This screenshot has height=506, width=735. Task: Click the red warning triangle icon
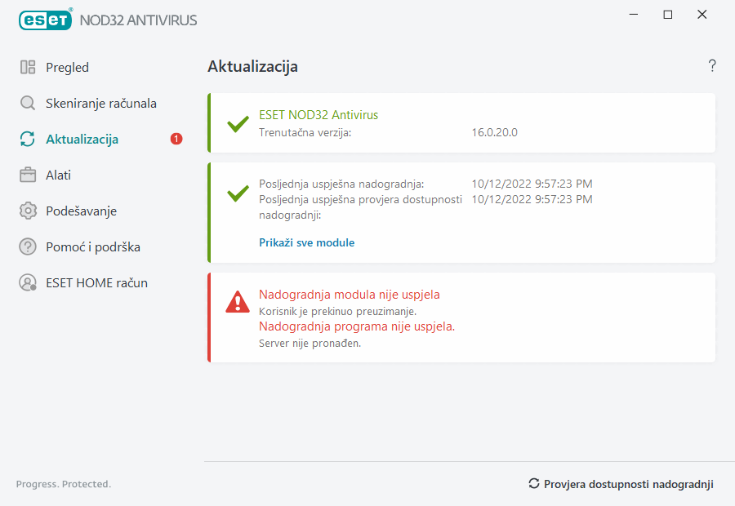click(238, 302)
